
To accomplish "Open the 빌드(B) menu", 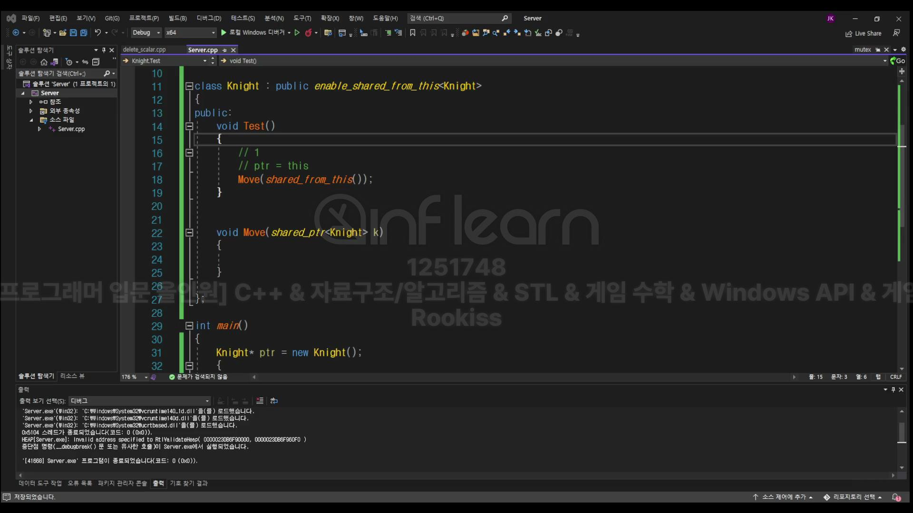I will click(177, 18).
